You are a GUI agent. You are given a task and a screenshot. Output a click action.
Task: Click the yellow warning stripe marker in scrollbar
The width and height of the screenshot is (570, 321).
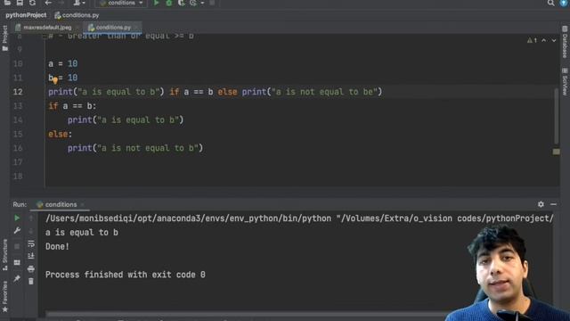point(556,152)
